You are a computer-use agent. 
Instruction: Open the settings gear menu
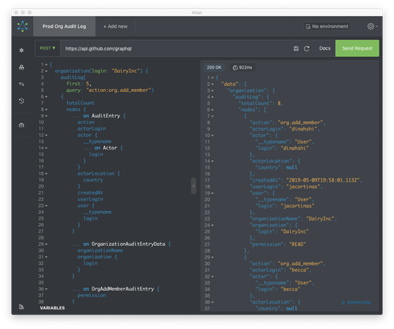click(372, 26)
